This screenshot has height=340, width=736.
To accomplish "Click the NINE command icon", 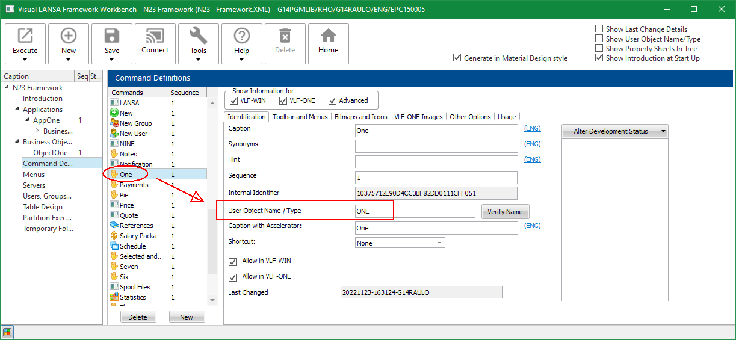I will pos(114,144).
